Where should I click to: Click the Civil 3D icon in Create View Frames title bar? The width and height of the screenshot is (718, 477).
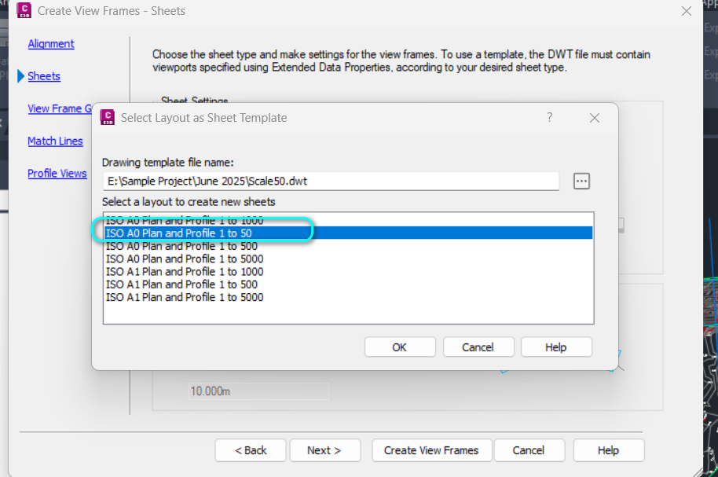coord(24,10)
